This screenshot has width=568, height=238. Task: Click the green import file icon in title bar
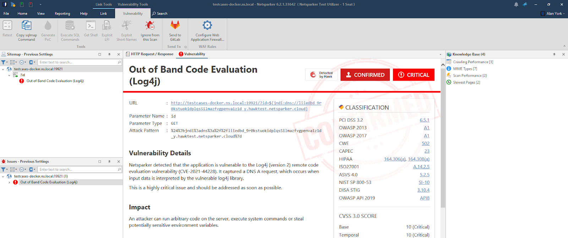click(22, 4)
